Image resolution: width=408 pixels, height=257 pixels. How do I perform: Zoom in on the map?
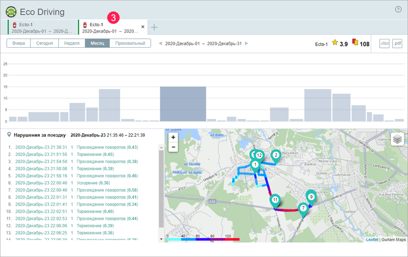tap(173, 137)
